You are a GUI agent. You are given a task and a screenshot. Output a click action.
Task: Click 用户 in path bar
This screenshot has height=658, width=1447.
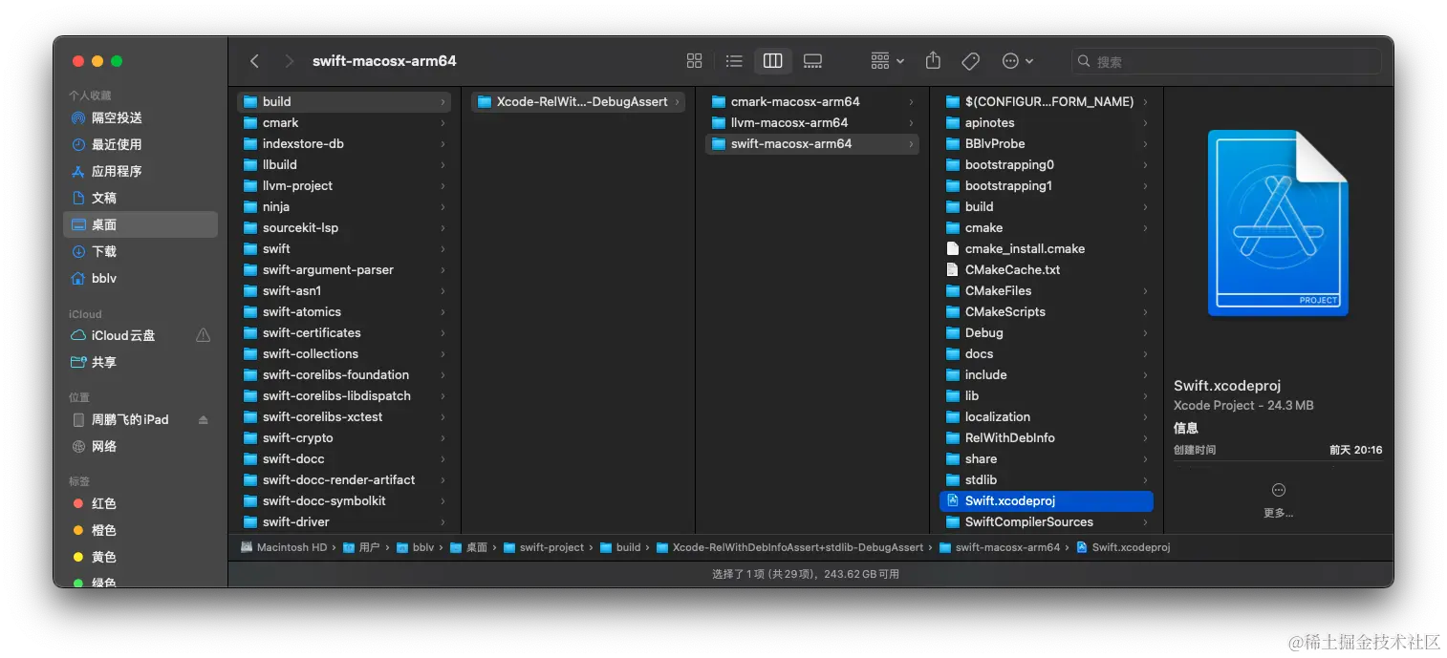pos(361,547)
